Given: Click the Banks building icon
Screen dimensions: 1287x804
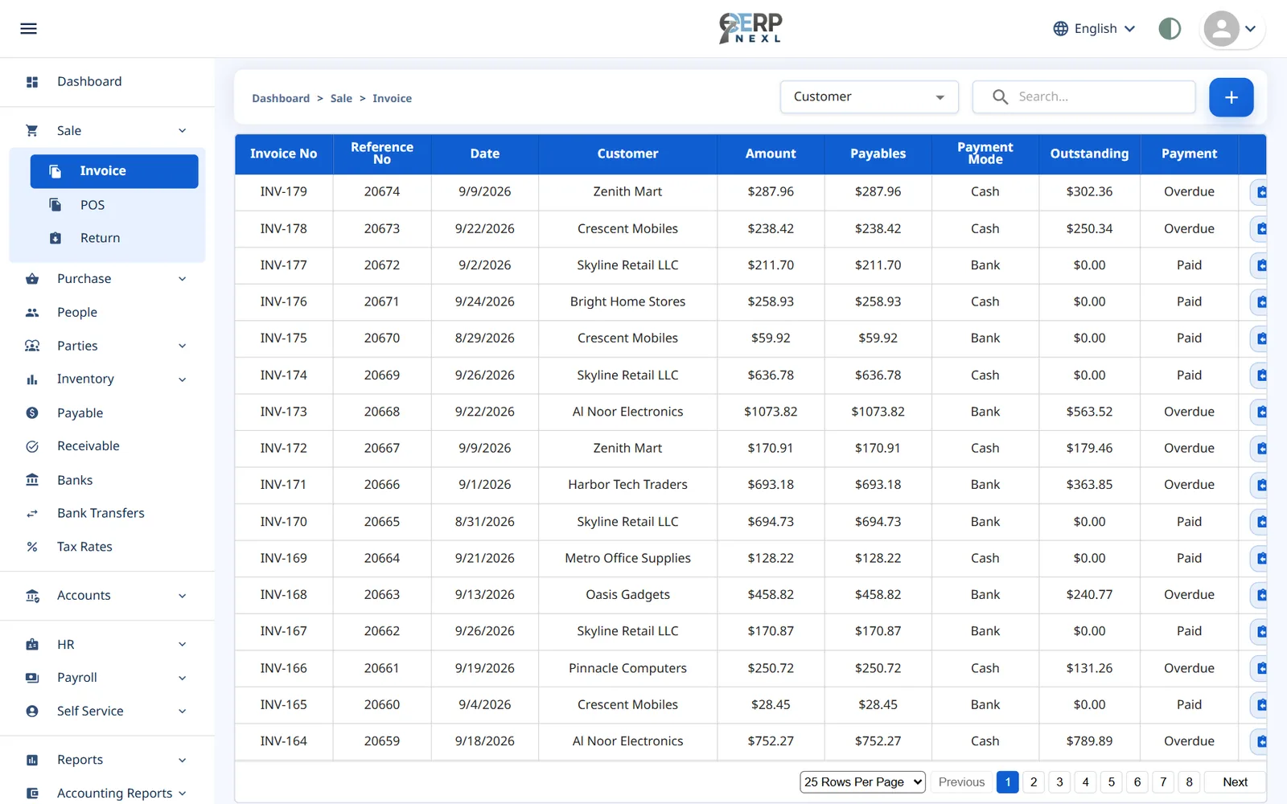Looking at the screenshot, I should (x=32, y=480).
